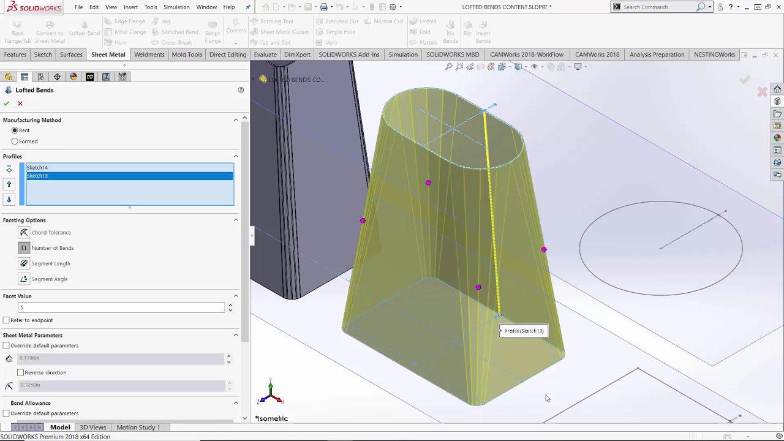
Task: Open Motion Study 1 tab
Action: [x=138, y=427]
